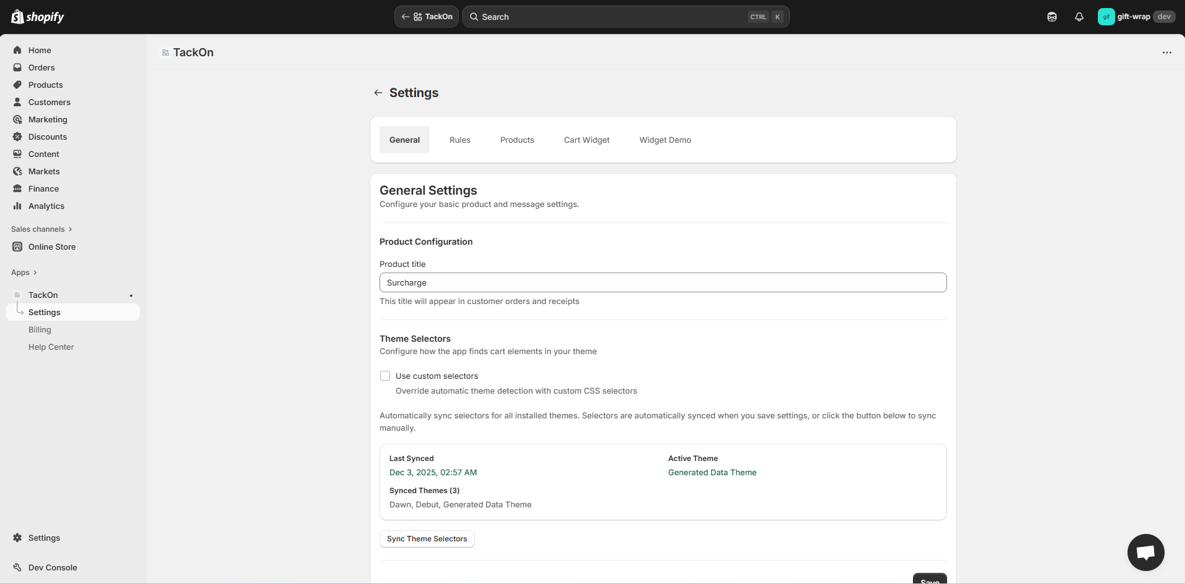
Task: Enable the Use custom selectors checkbox
Action: click(x=385, y=376)
